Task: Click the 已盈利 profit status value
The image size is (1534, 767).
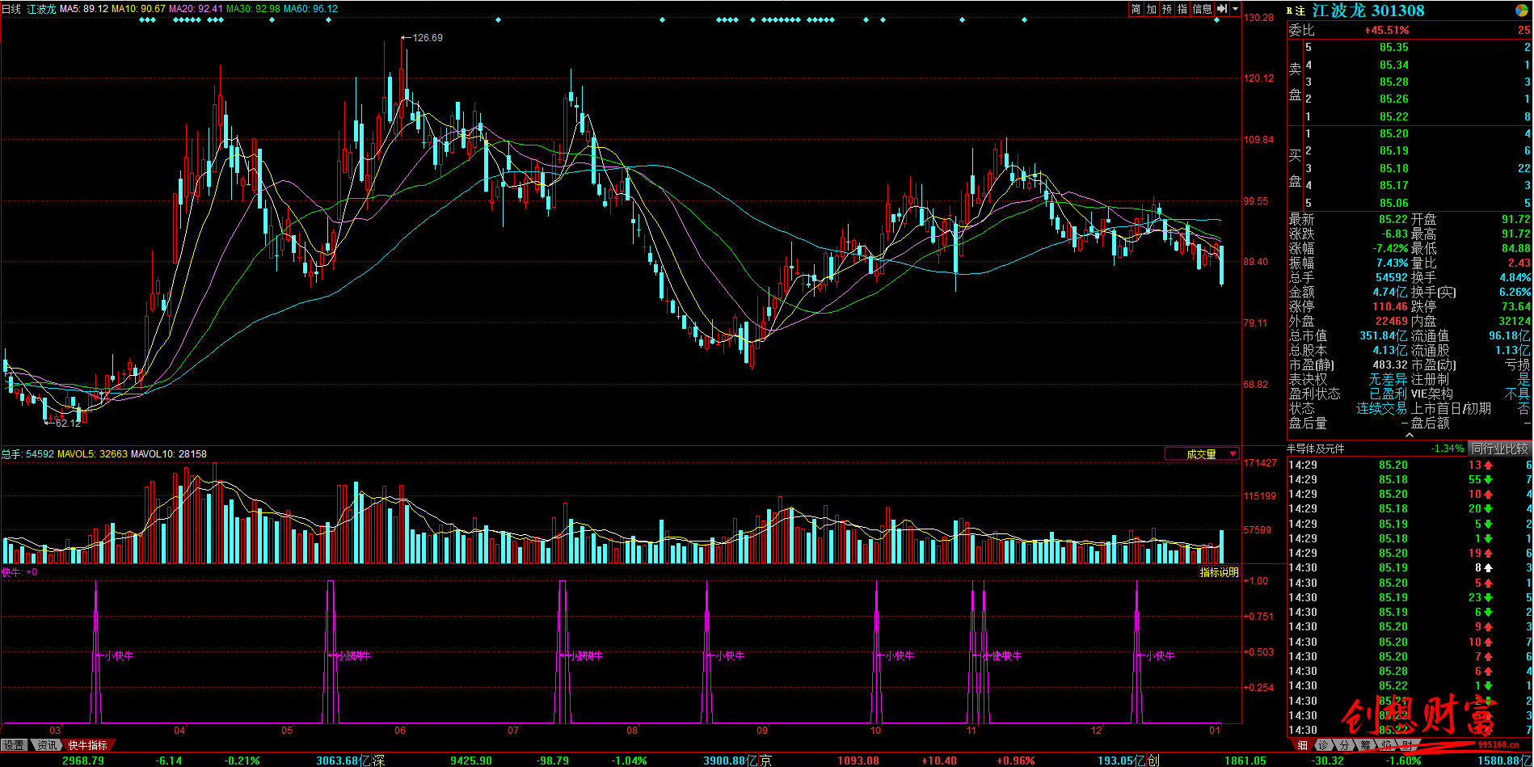Action: pyautogui.click(x=1388, y=394)
